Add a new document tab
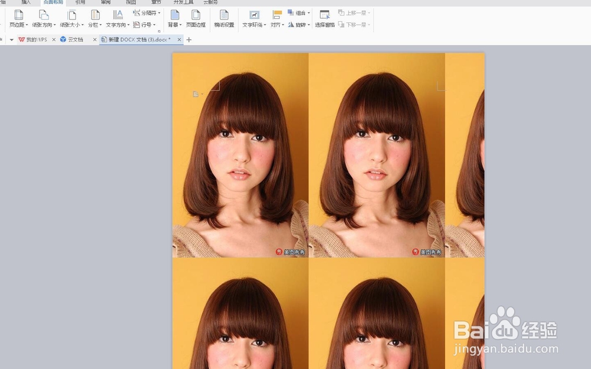The width and height of the screenshot is (591, 369). click(x=189, y=40)
